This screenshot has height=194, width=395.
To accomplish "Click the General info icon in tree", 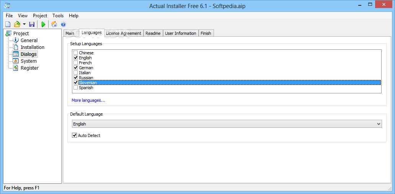I will click(x=16, y=40).
